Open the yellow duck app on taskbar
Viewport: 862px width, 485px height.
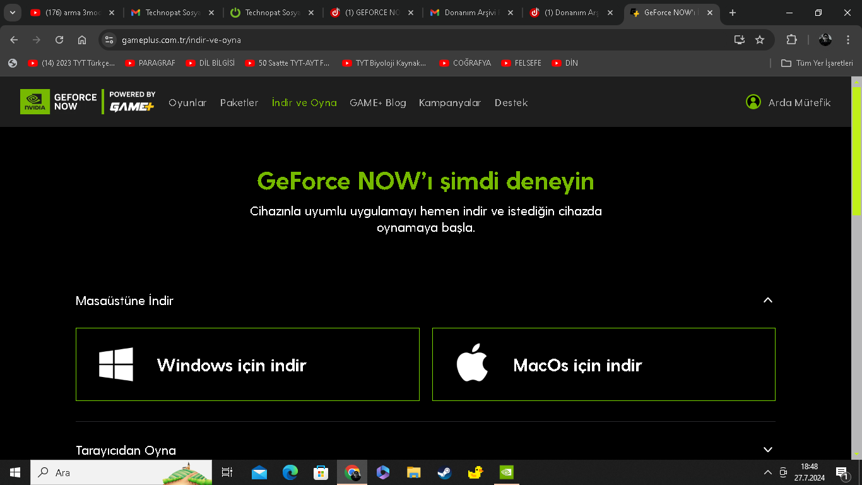point(476,472)
